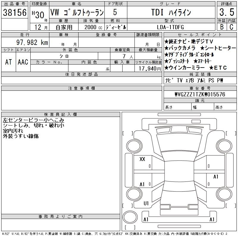
Task: Select the interior grade C cell
Action: click(x=231, y=26)
